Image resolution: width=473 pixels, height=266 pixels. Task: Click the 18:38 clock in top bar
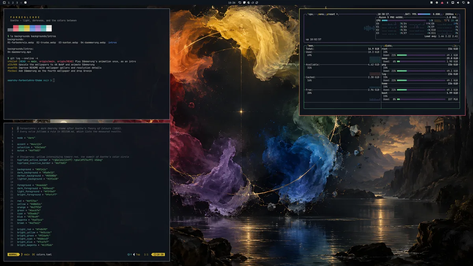point(232,2)
